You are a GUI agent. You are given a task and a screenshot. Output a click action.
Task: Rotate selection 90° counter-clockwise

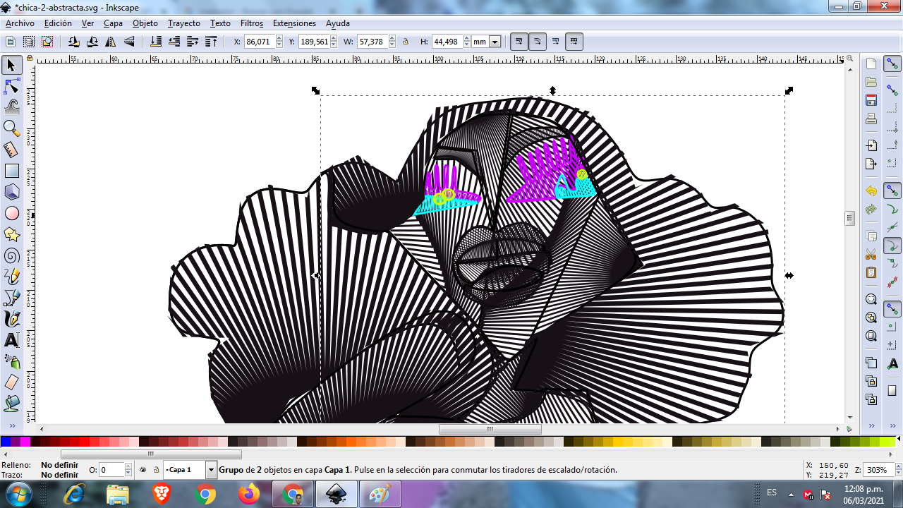pyautogui.click(x=73, y=42)
